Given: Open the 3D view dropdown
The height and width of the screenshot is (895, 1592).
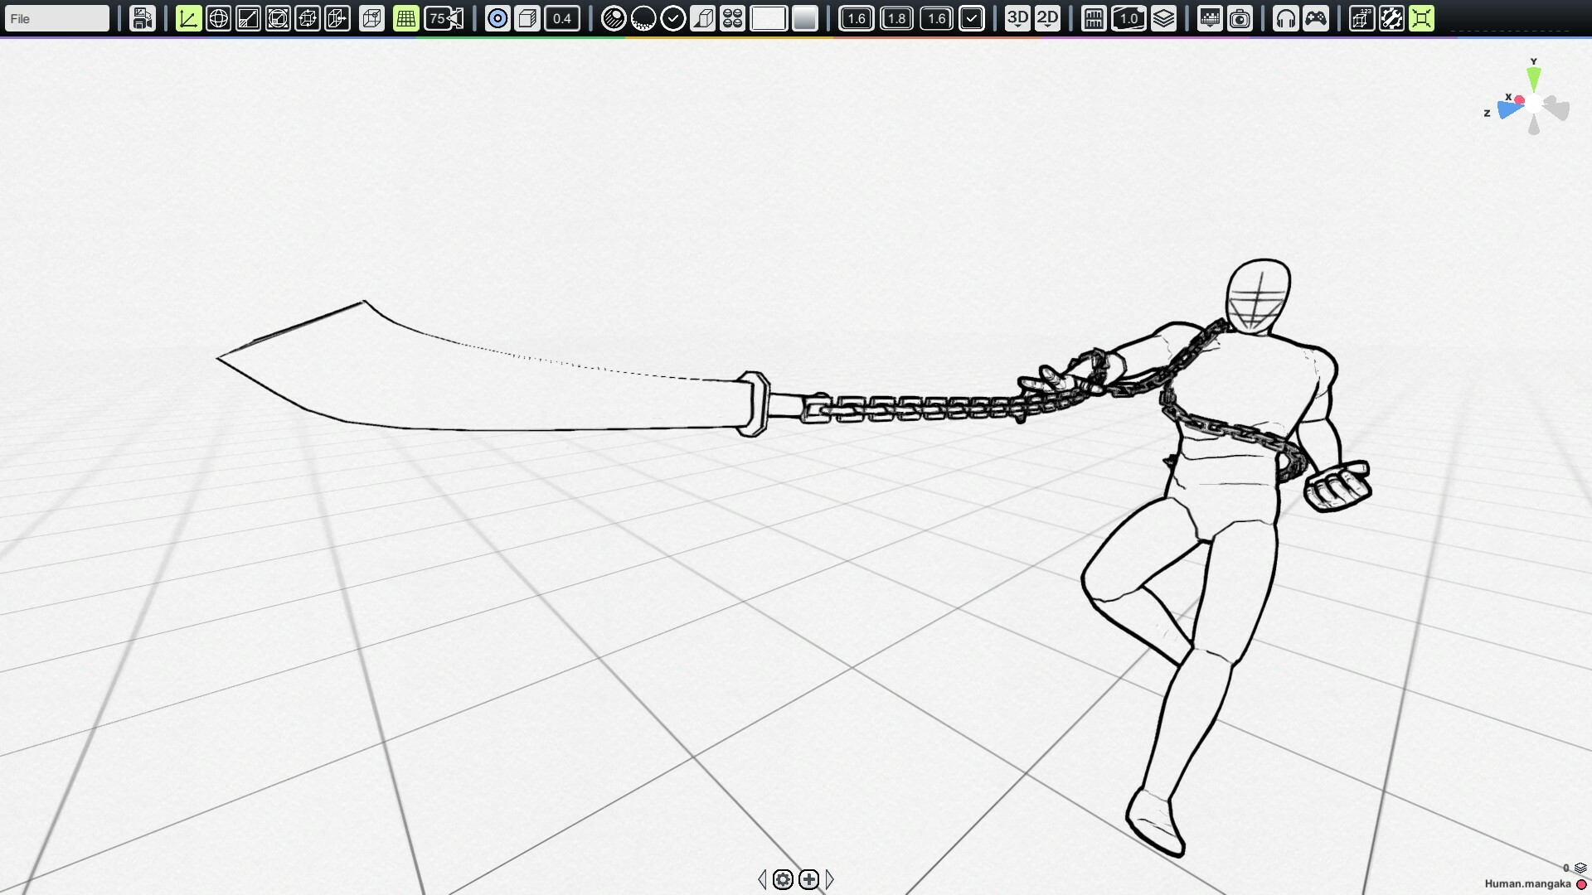Looking at the screenshot, I should [1017, 17].
